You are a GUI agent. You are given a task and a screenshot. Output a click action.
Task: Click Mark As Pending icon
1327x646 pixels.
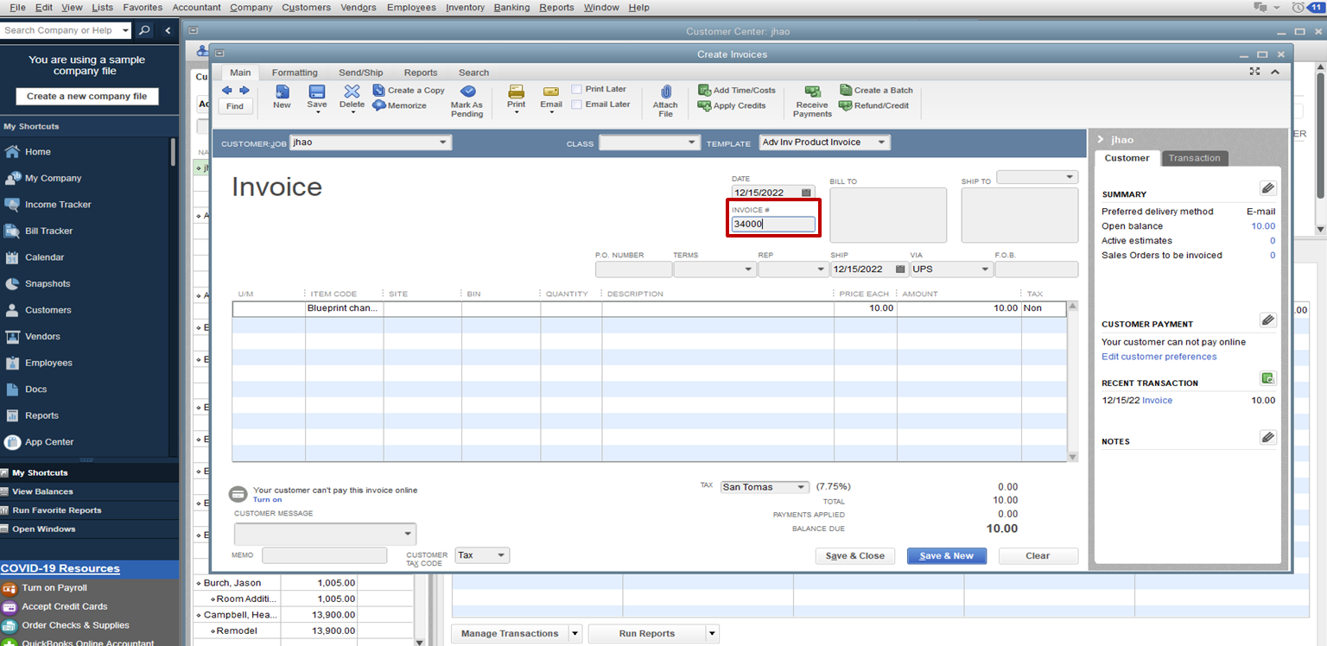tap(467, 91)
